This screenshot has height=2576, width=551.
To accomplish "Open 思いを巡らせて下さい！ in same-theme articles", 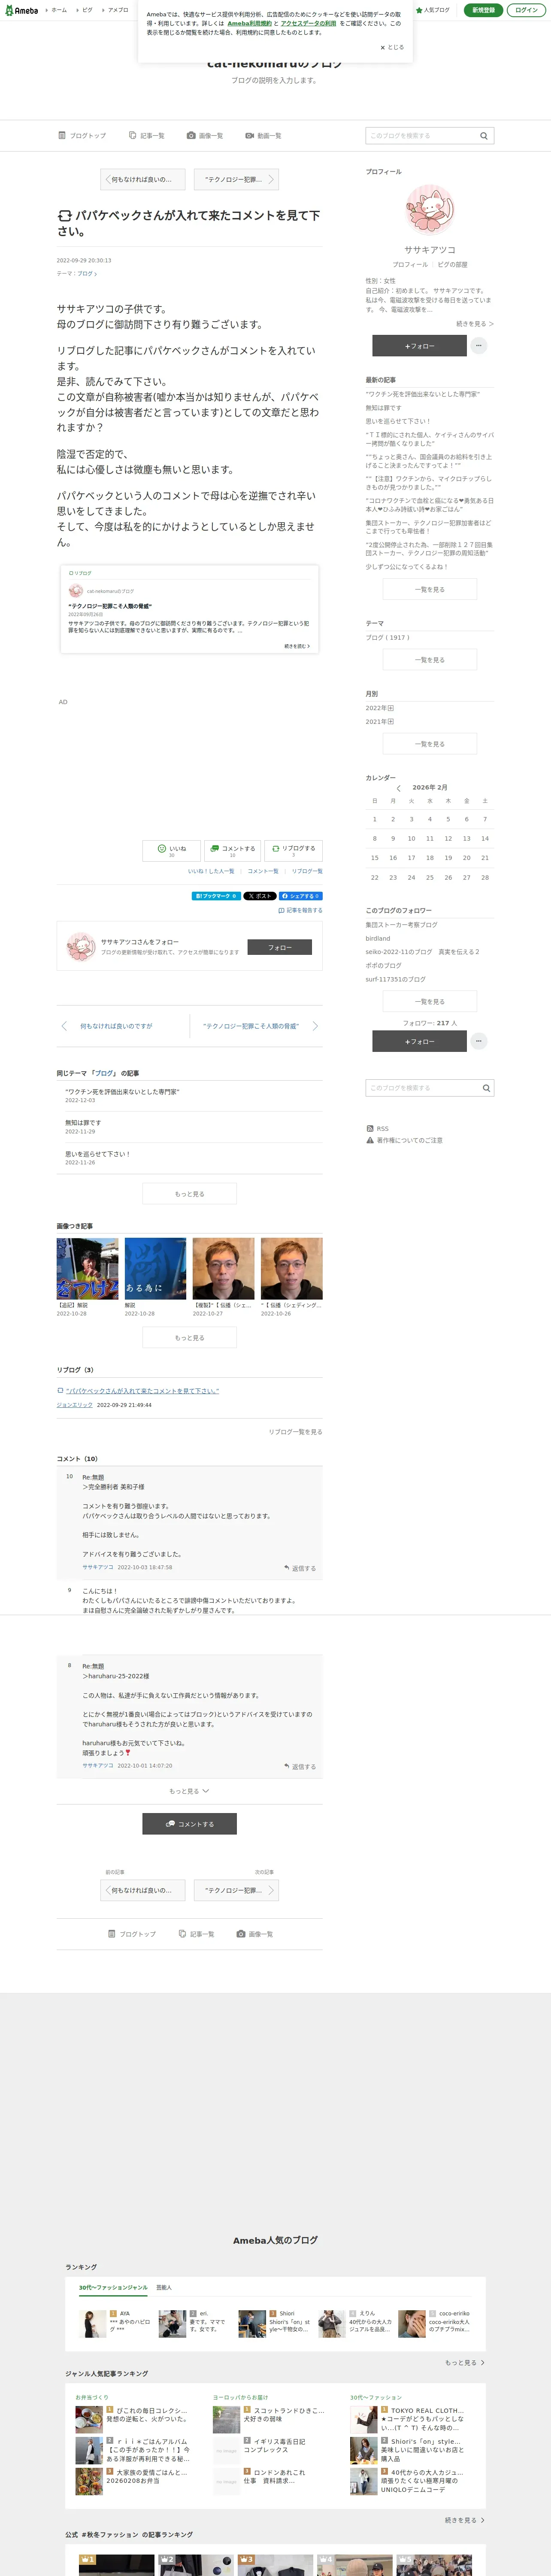I will coord(97,1154).
